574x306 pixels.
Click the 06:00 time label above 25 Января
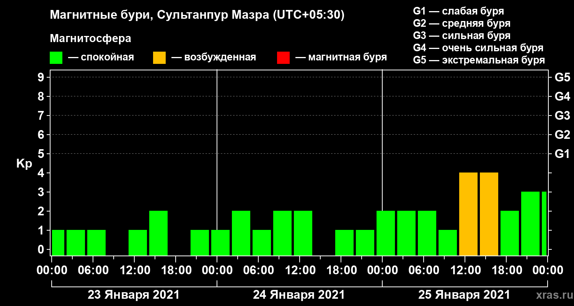tap(424, 270)
